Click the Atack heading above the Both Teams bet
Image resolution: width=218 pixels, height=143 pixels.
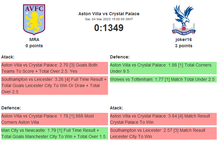point(8,57)
